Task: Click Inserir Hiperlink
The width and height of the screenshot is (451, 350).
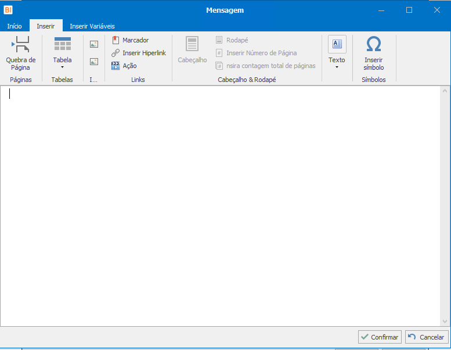Action: coord(139,53)
